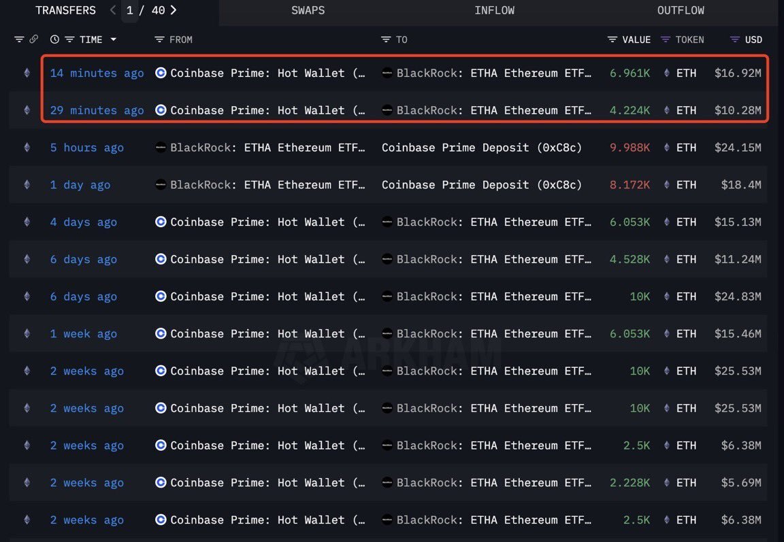
Task: Select the 4.224K value cell
Action: (x=630, y=110)
